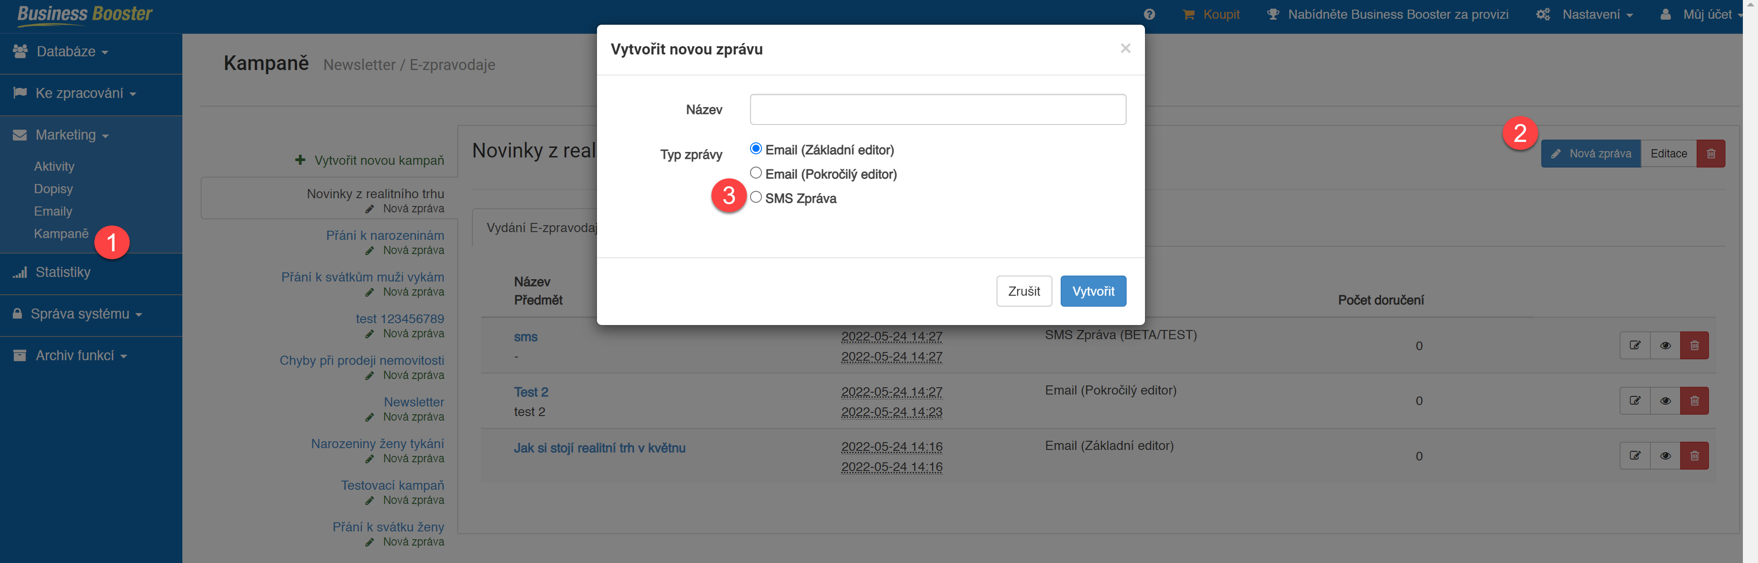Screen dimensions: 1758x563
Task: Preview the Test 2 message with eye icon
Action: coord(1665,401)
